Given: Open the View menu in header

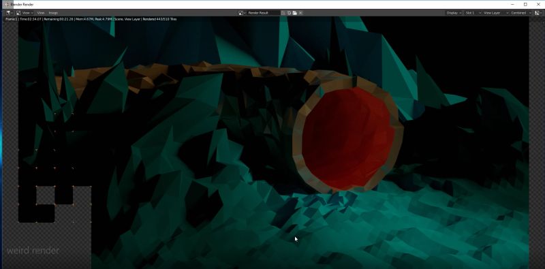Looking at the screenshot, I should (x=41, y=13).
